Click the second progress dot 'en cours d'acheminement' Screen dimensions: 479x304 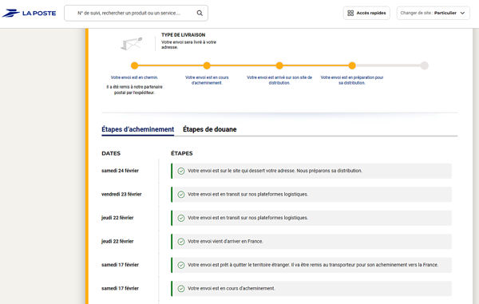pyautogui.click(x=207, y=65)
